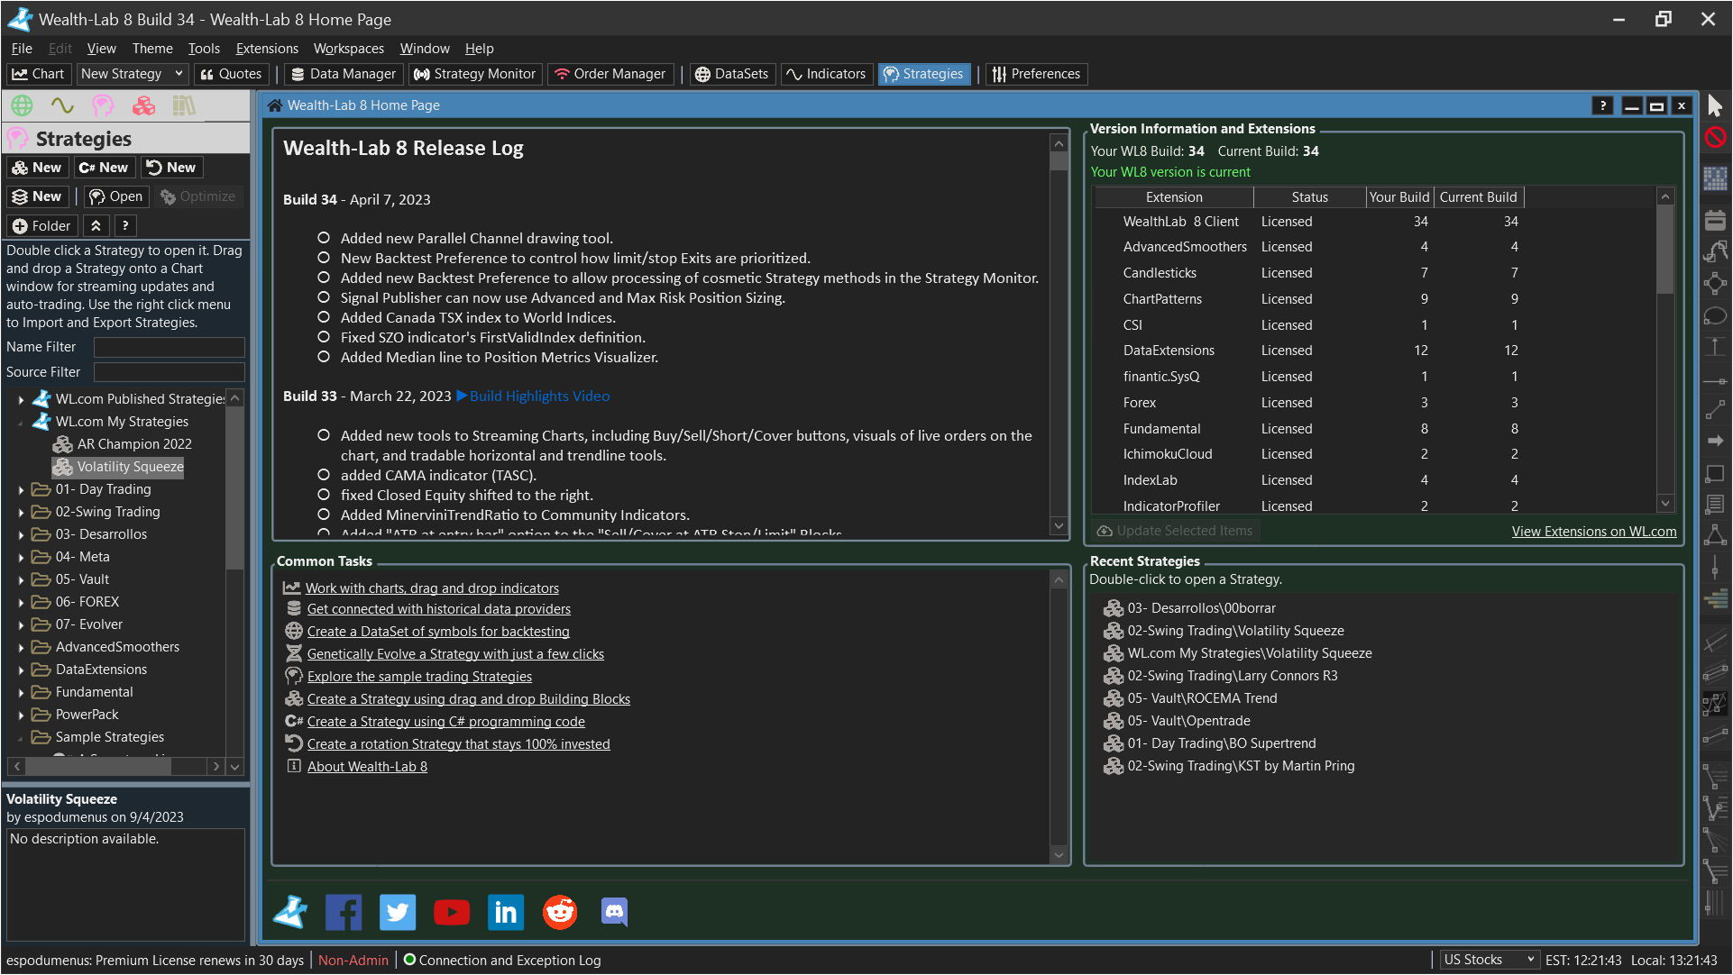This screenshot has width=1733, height=975.
Task: Click View Extensions on WL.com link
Action: [x=1593, y=532]
